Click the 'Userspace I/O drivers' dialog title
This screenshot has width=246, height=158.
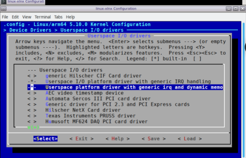119,36
